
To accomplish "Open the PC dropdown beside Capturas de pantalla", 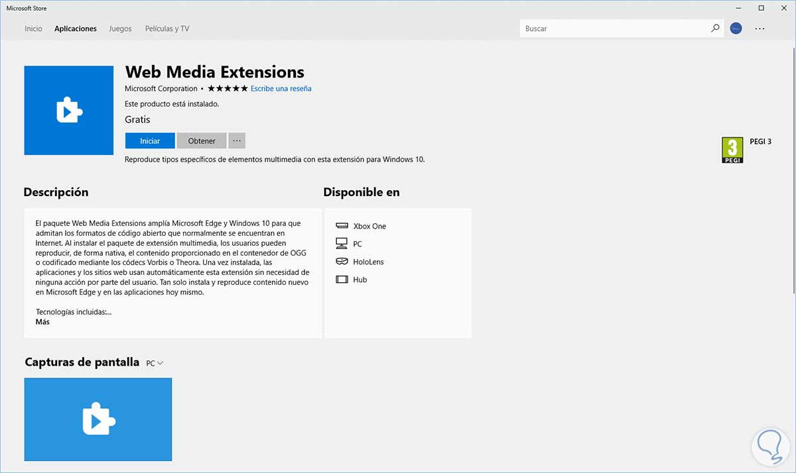I will click(x=155, y=363).
